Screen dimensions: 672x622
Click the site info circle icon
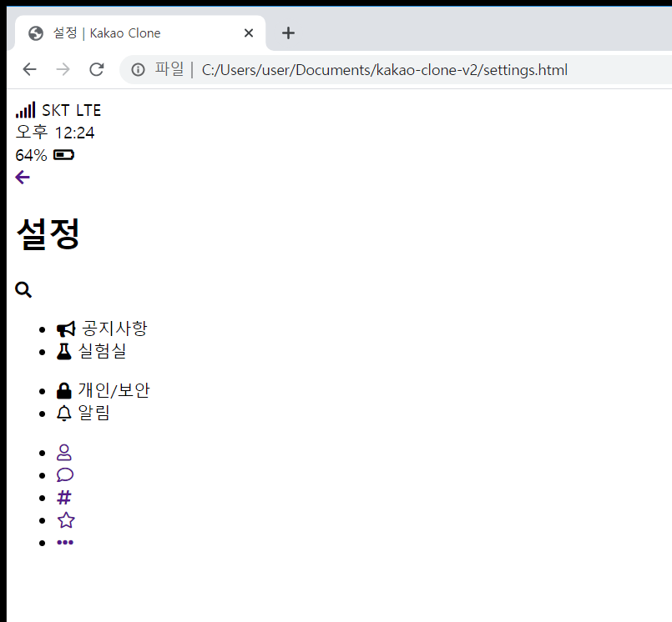tap(138, 69)
